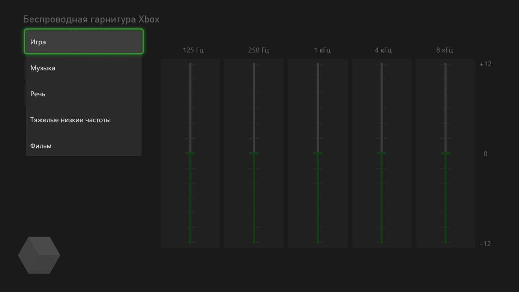Click the 250 Гц band label
Image resolution: width=519 pixels, height=292 pixels.
258,50
